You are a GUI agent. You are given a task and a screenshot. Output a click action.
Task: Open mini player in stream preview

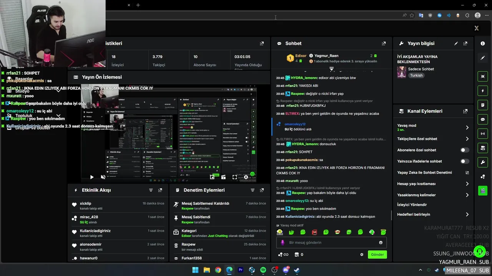212,177
